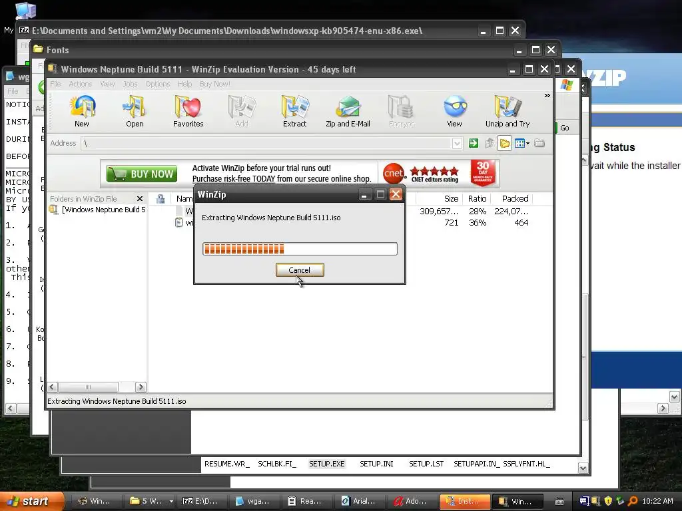Click the 10:22 AM clock in tray
The width and height of the screenshot is (682, 511).
click(657, 501)
